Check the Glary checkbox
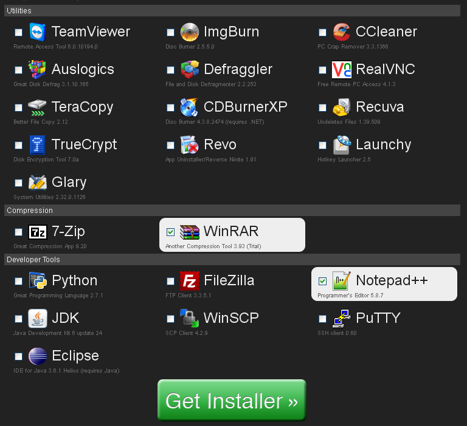467x426 pixels. click(18, 183)
